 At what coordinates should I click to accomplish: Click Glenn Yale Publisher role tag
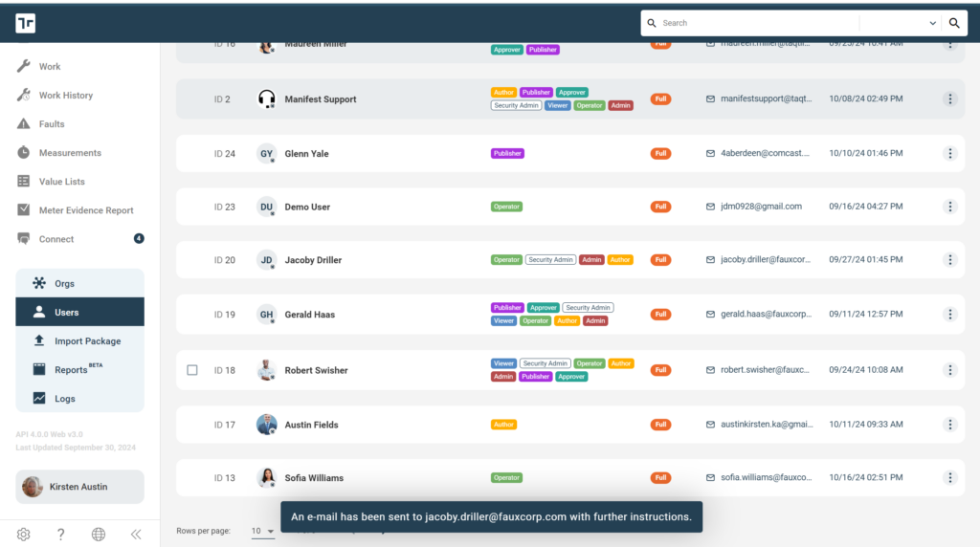tap(507, 153)
